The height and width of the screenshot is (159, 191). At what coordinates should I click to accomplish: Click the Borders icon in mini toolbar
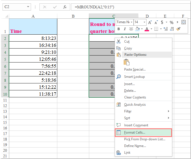[156, 29]
